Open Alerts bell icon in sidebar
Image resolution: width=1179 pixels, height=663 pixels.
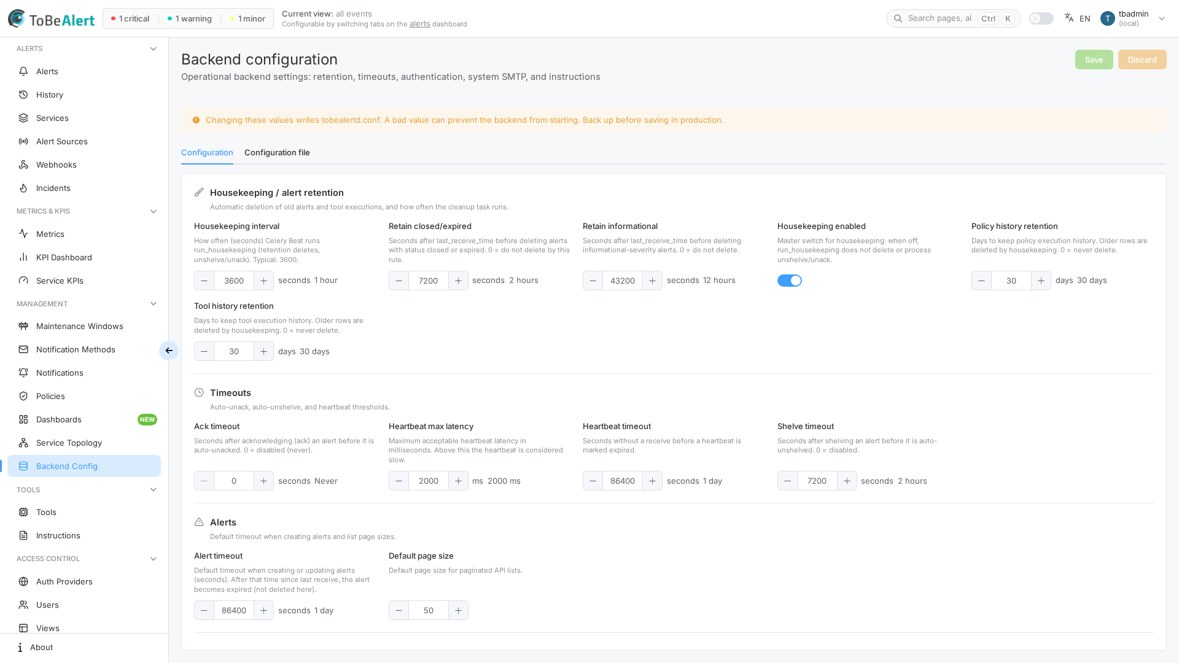(x=23, y=71)
